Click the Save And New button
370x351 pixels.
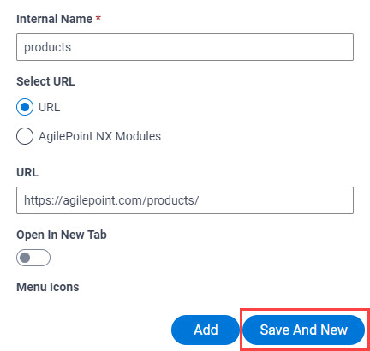point(303,330)
